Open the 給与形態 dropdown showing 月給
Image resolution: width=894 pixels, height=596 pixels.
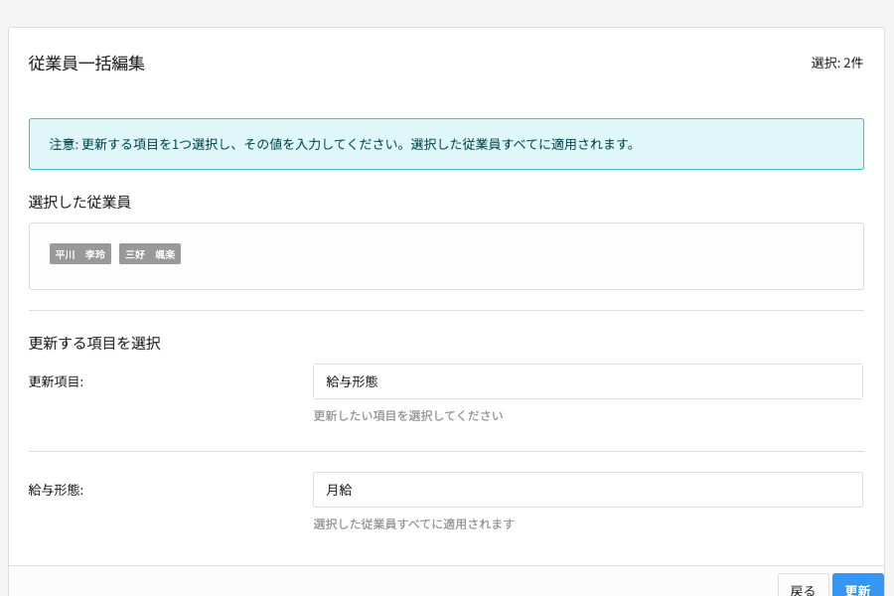click(x=587, y=490)
